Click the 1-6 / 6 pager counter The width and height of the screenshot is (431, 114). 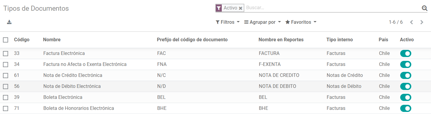(396, 22)
